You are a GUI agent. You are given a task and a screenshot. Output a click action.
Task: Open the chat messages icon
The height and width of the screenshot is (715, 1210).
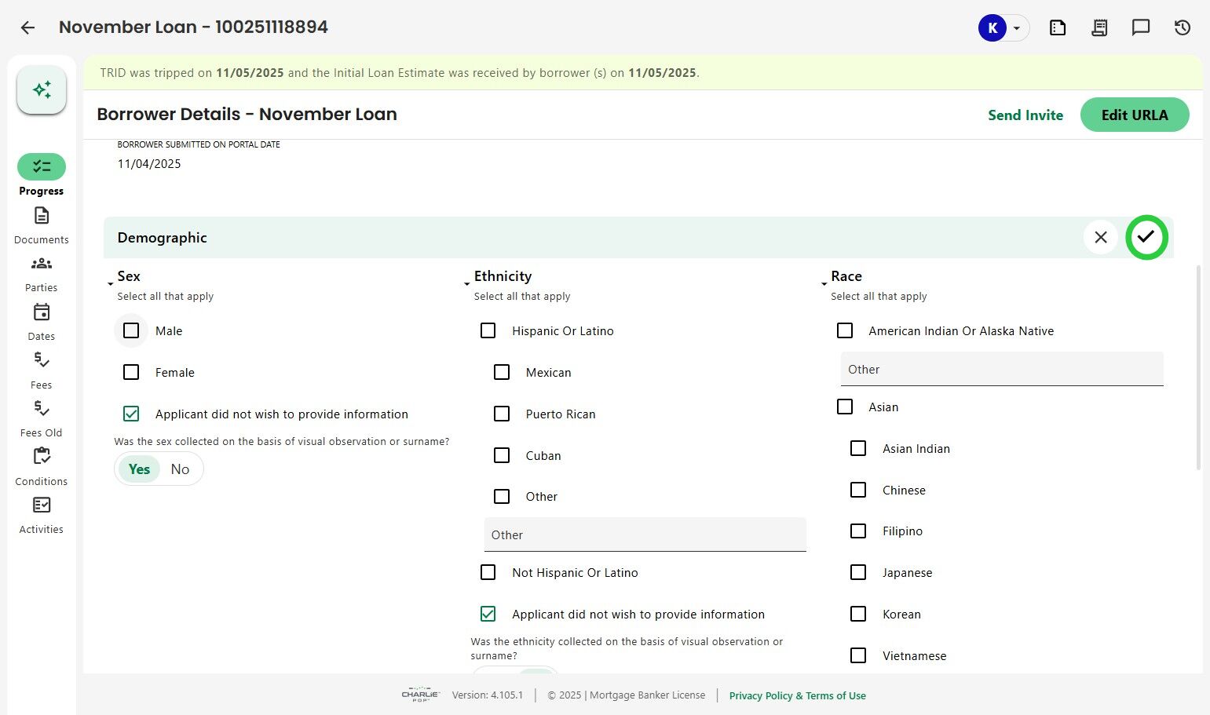click(x=1140, y=28)
